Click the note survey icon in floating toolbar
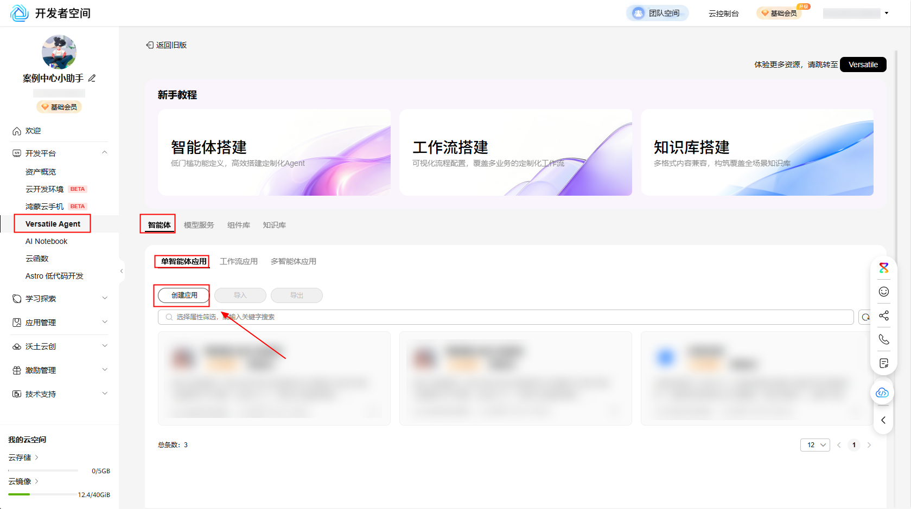The image size is (911, 509). pos(884,363)
